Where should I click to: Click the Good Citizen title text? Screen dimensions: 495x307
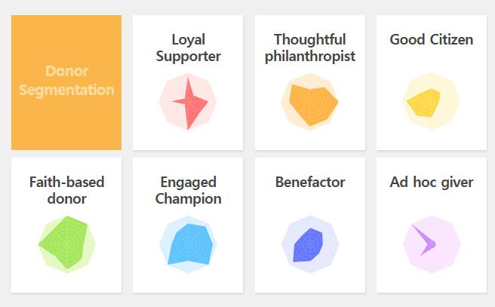(431, 40)
